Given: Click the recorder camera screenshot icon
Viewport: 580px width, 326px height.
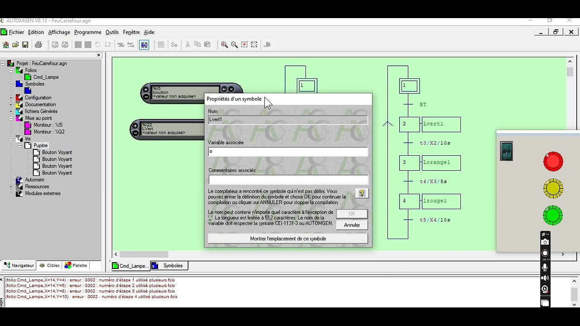Looking at the screenshot, I should tap(545, 242).
